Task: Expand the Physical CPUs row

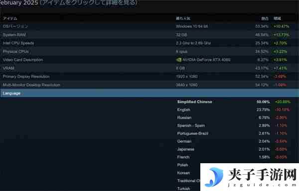Action: click(149, 52)
